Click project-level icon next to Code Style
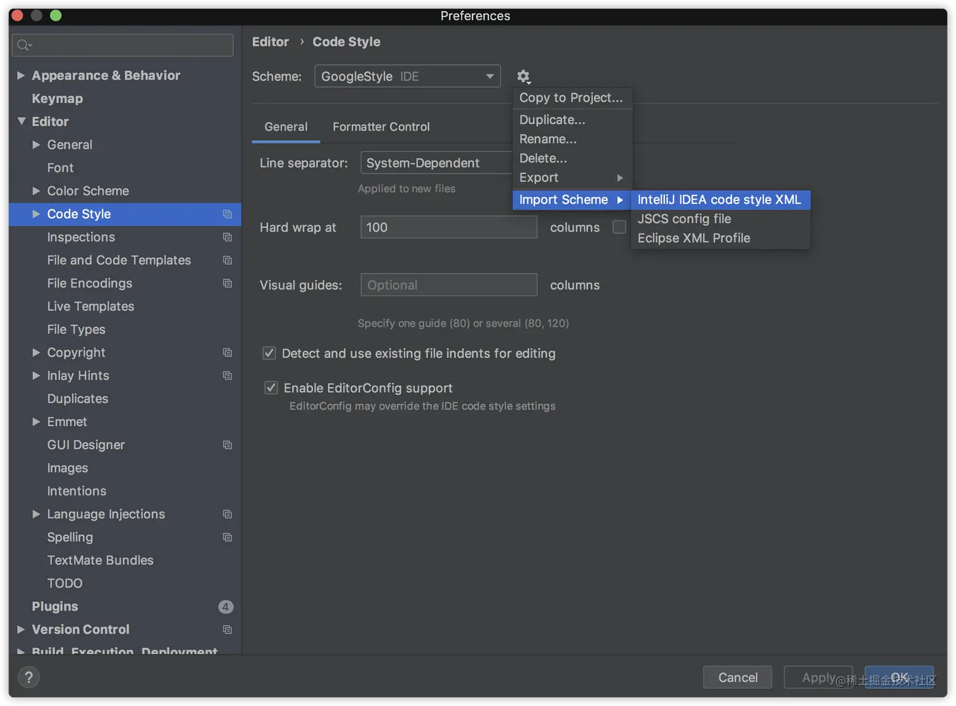Image resolution: width=956 pixels, height=706 pixels. [228, 214]
